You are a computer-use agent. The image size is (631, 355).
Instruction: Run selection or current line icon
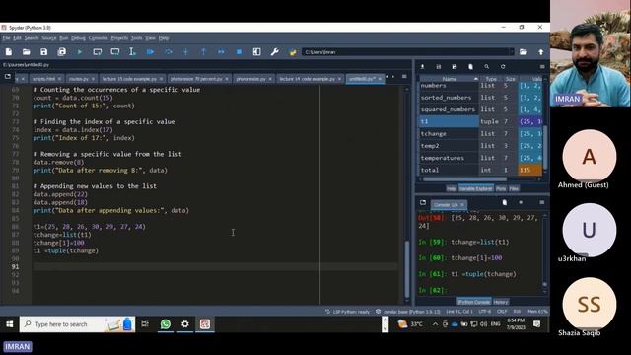click(x=132, y=52)
